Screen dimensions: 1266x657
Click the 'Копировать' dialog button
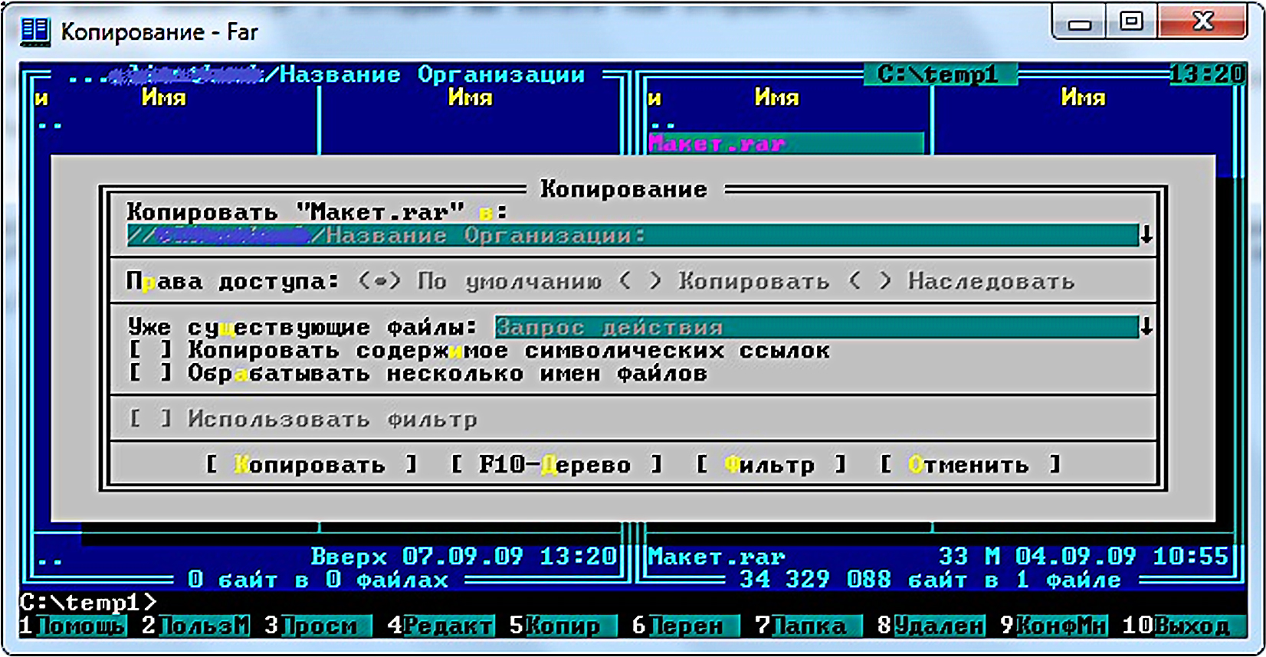pyautogui.click(x=311, y=465)
